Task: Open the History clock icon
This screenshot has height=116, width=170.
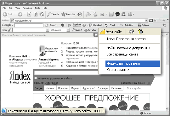Action: tap(80, 14)
